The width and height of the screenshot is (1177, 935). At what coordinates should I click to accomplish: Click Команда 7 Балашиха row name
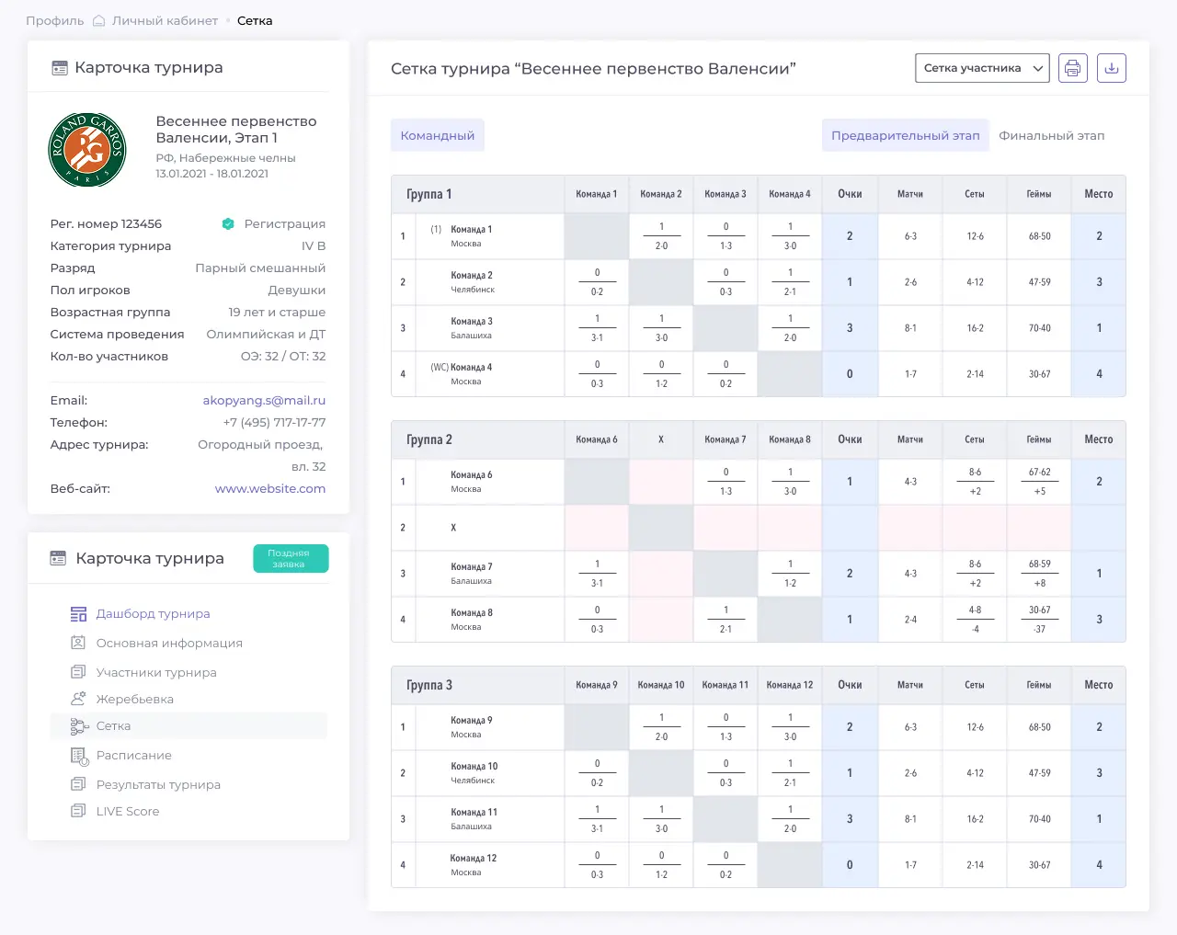(x=472, y=574)
